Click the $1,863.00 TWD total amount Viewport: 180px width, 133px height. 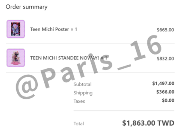148,123
